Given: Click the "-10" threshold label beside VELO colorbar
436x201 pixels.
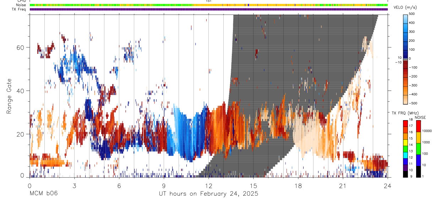Looking at the screenshot, I should tap(398, 62).
